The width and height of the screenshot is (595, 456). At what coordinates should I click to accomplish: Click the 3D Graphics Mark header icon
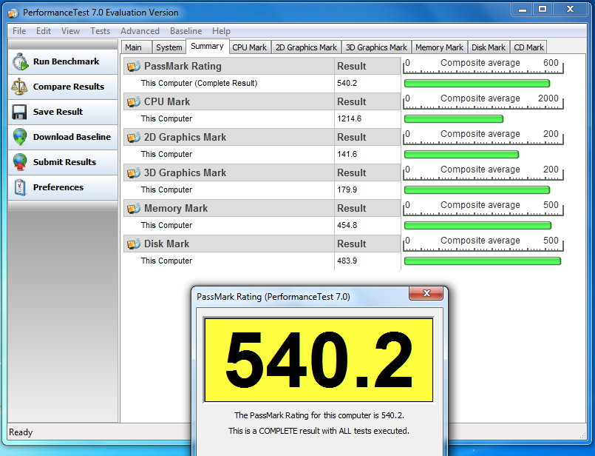(x=134, y=173)
